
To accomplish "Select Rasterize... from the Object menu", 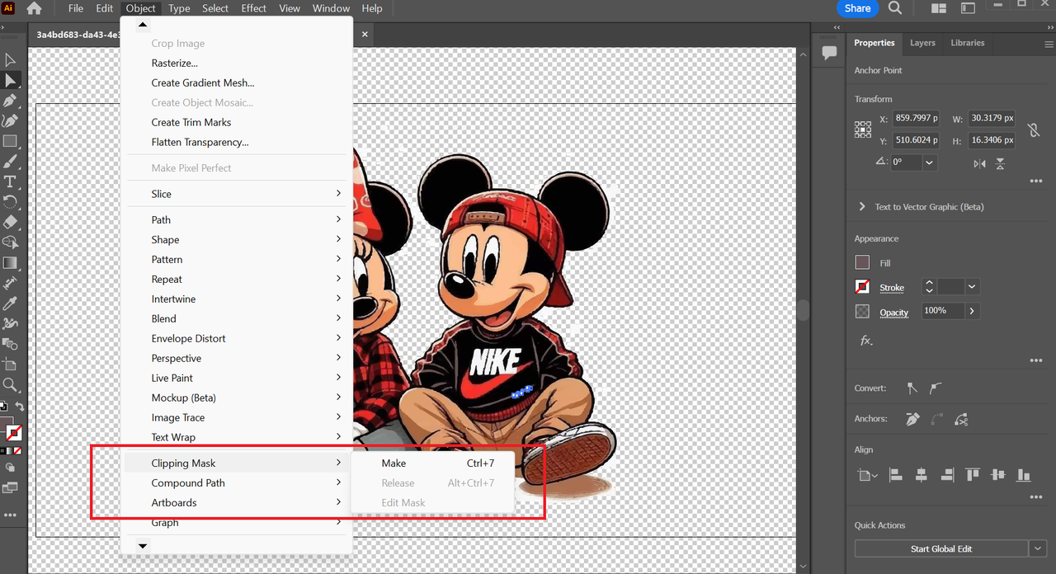I will 237,64.
